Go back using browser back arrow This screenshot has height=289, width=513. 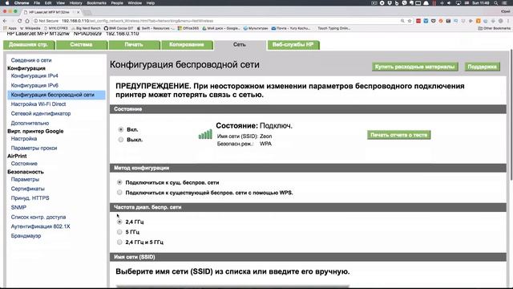(x=5, y=21)
